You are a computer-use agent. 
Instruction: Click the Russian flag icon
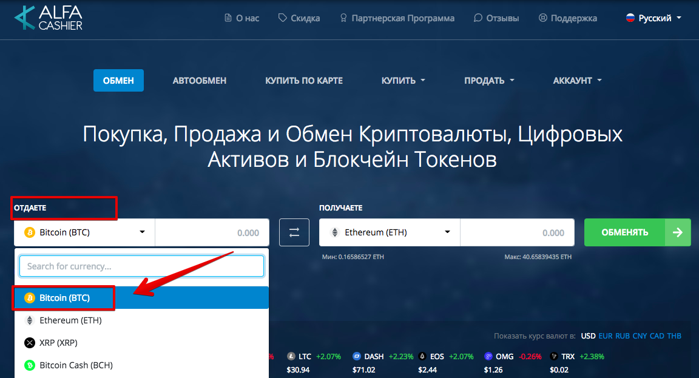630,18
